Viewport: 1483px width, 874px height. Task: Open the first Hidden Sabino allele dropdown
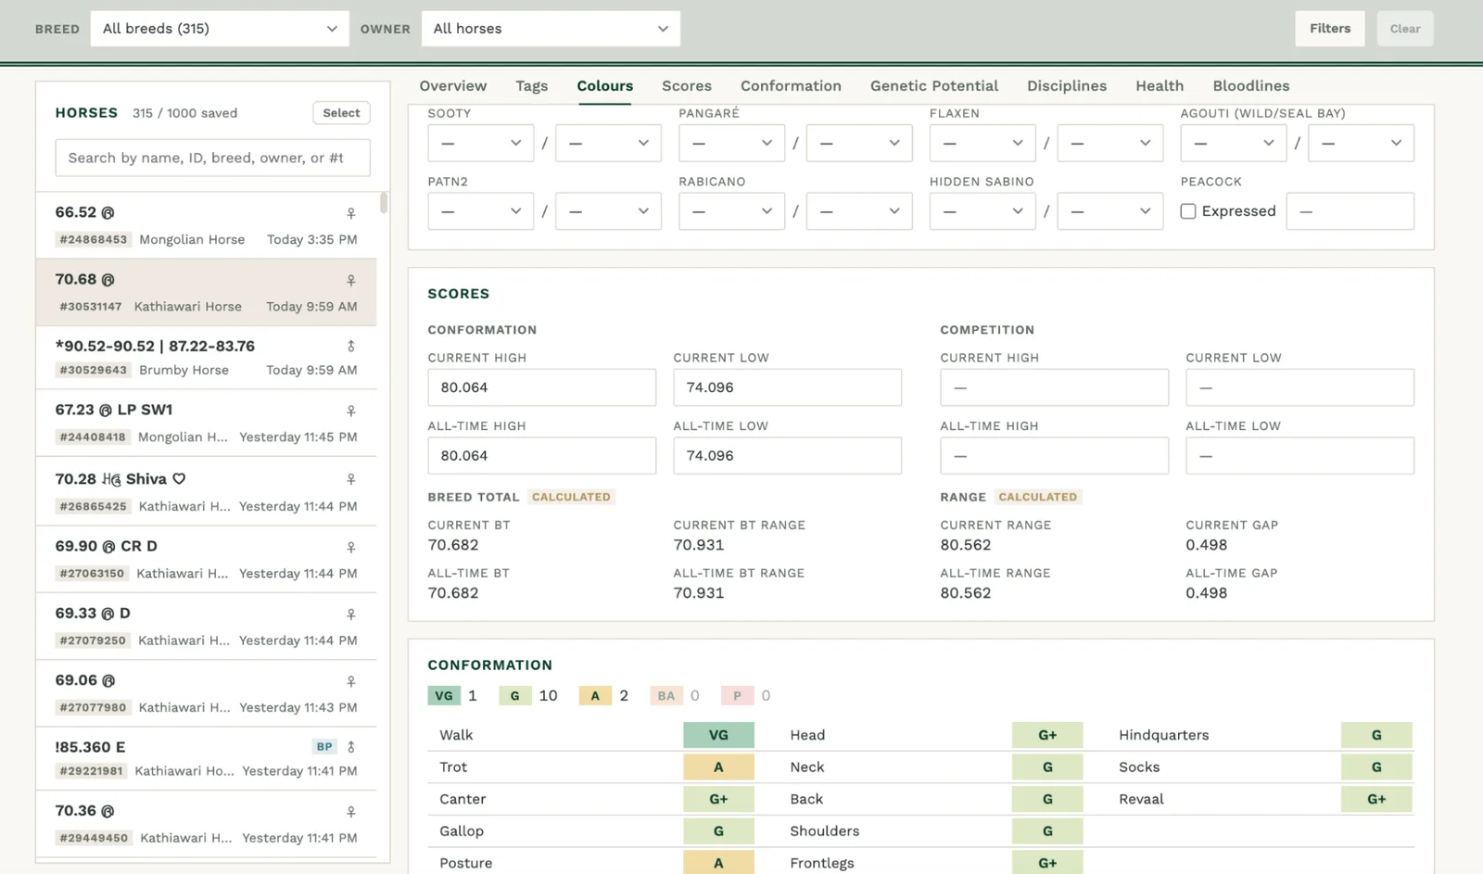pyautogui.click(x=982, y=211)
